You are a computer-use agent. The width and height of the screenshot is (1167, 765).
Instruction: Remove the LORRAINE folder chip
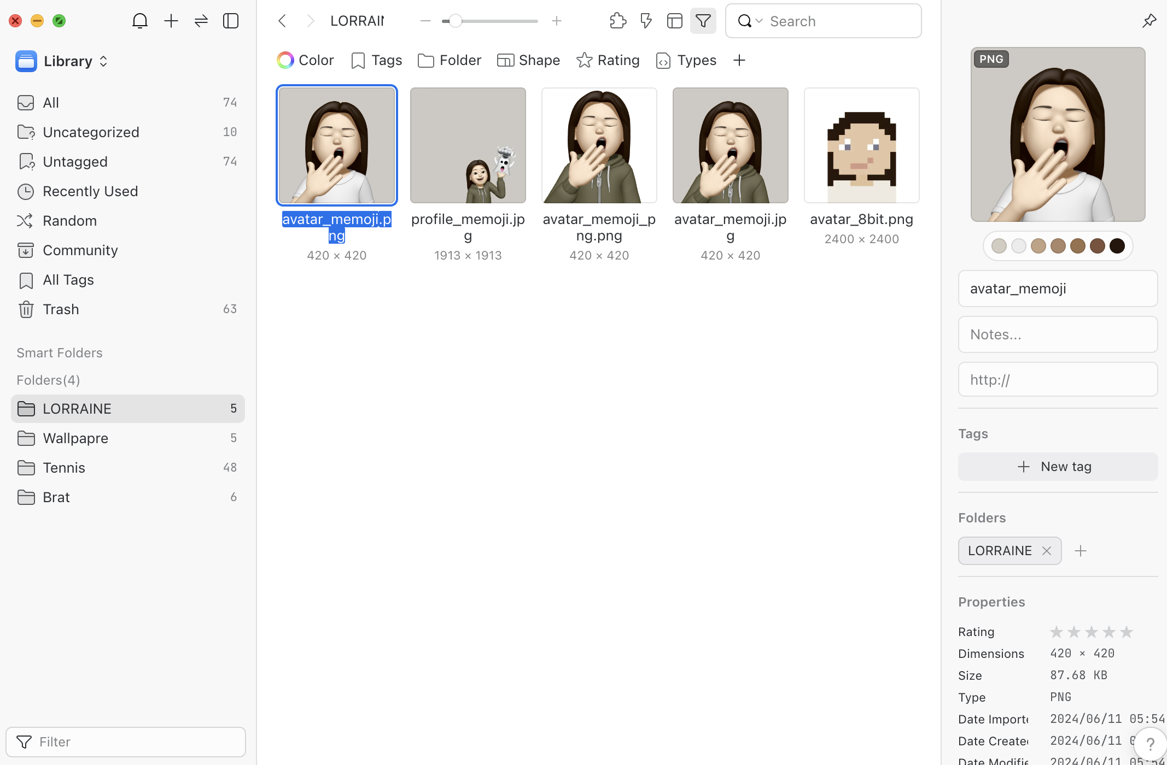point(1047,551)
